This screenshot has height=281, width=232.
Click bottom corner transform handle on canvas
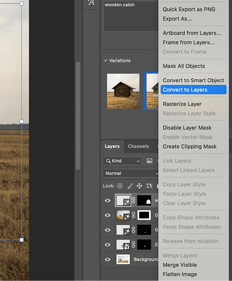tap(21, 240)
